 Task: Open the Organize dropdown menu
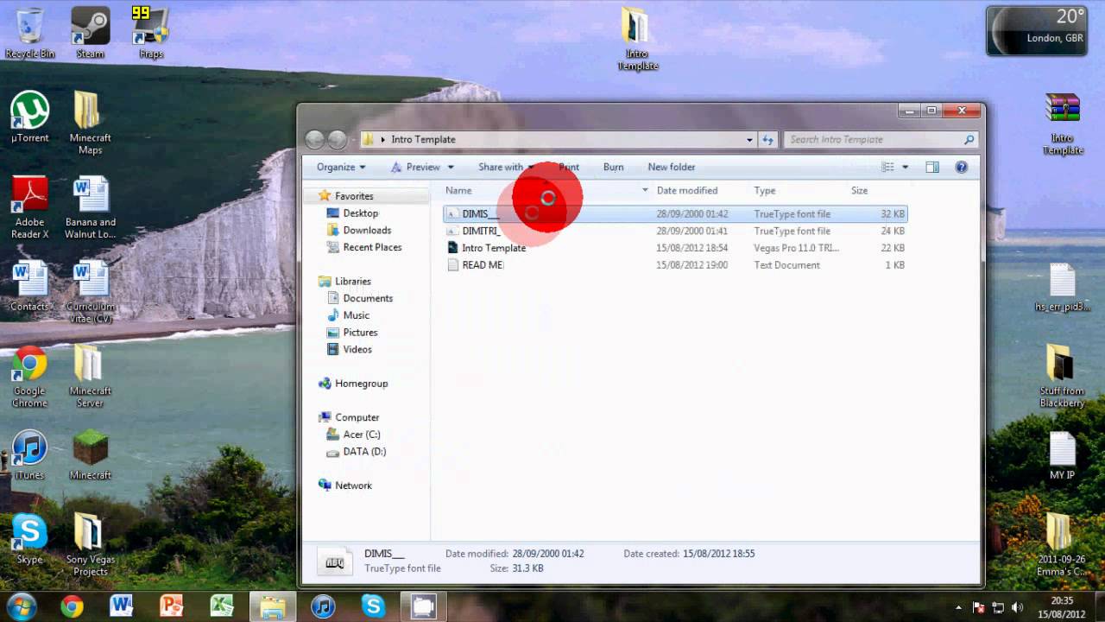341,167
